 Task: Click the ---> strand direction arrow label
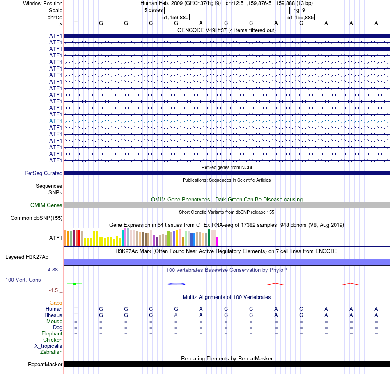pos(58,24)
